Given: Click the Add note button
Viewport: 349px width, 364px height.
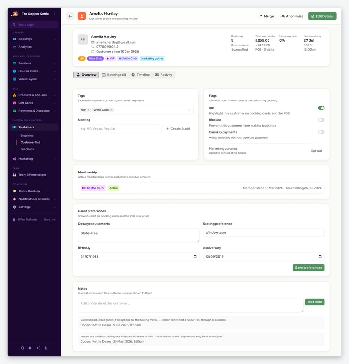Looking at the screenshot, I should pos(315,302).
